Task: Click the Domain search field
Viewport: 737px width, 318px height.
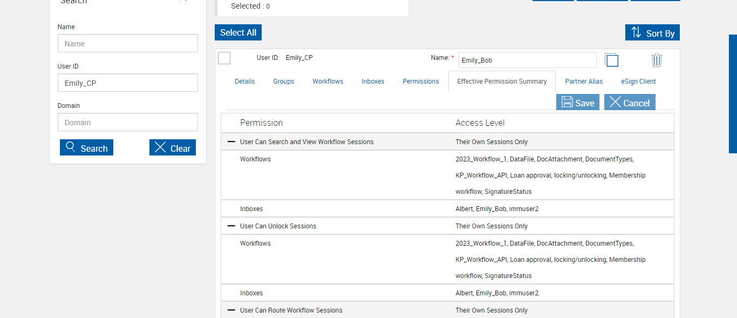Action: (128, 123)
